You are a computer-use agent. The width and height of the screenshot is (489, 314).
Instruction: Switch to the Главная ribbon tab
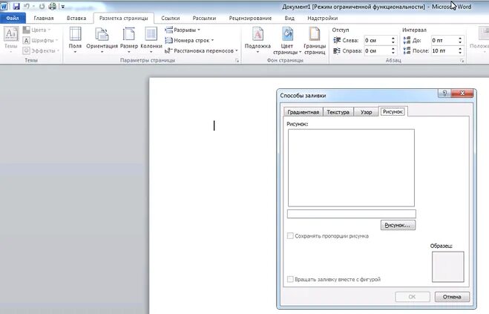pyautogui.click(x=44, y=18)
